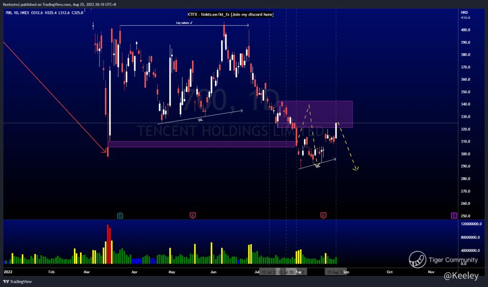Click the 370.0 price axis label
This screenshot has width=488, height=287.
[x=466, y=67]
